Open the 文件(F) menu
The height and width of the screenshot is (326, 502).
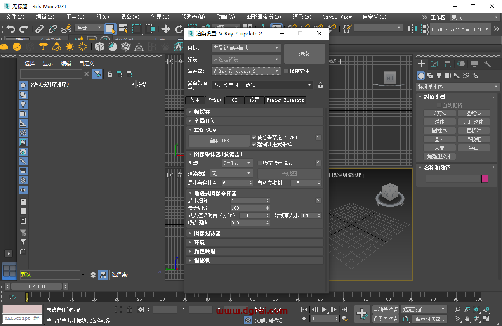pos(15,17)
